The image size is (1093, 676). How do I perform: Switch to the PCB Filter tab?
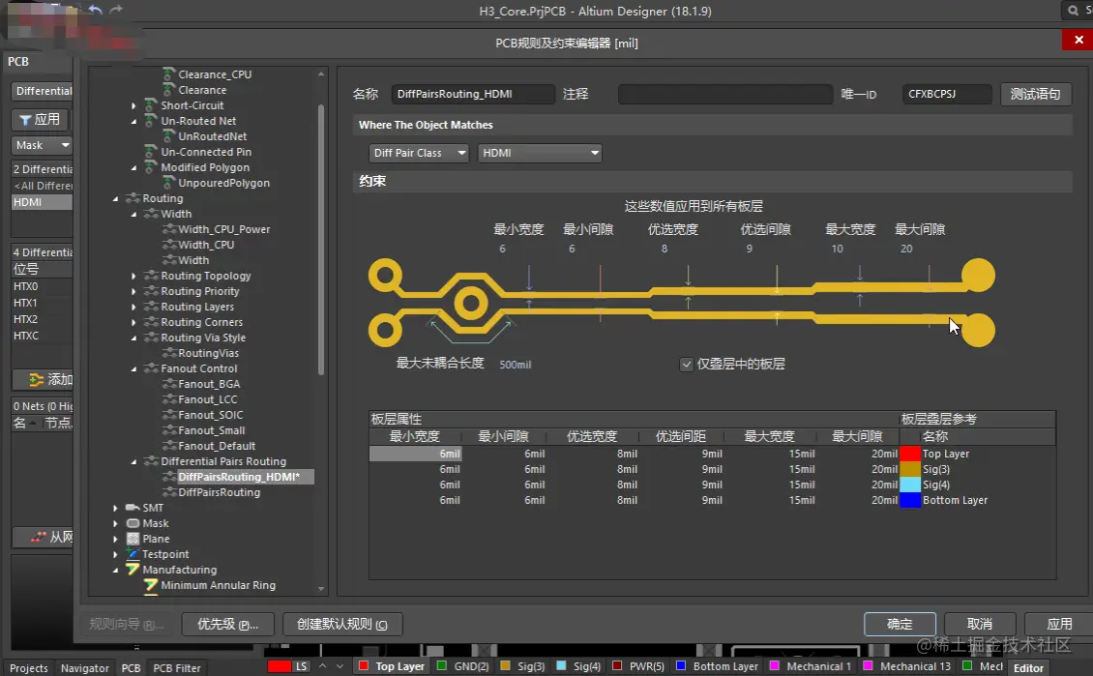click(x=176, y=667)
